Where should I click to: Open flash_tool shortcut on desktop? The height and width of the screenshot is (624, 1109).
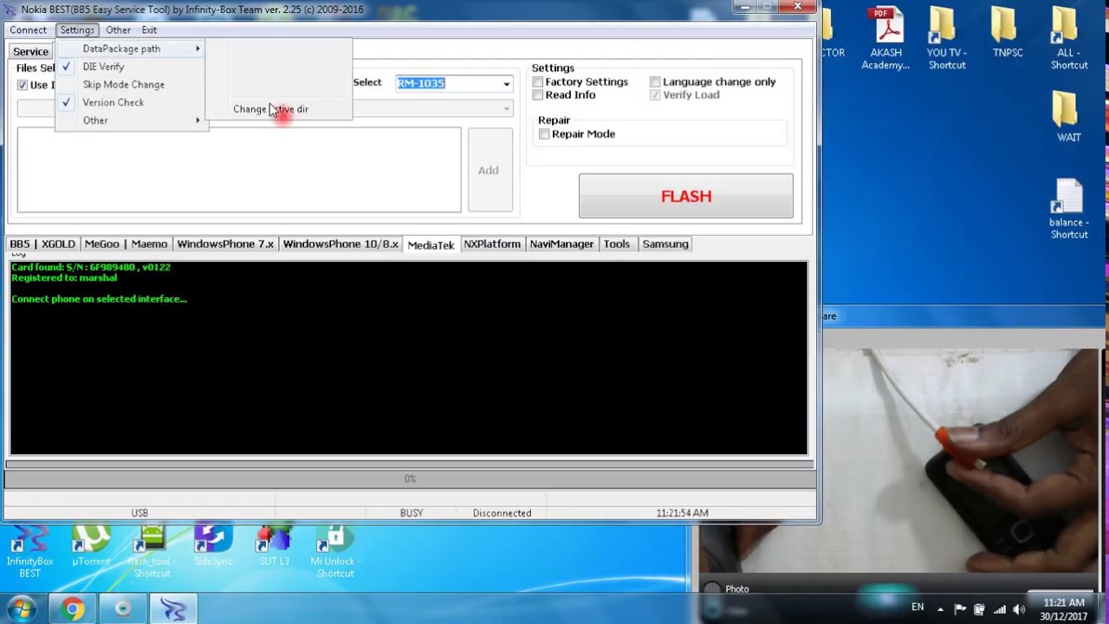(152, 552)
